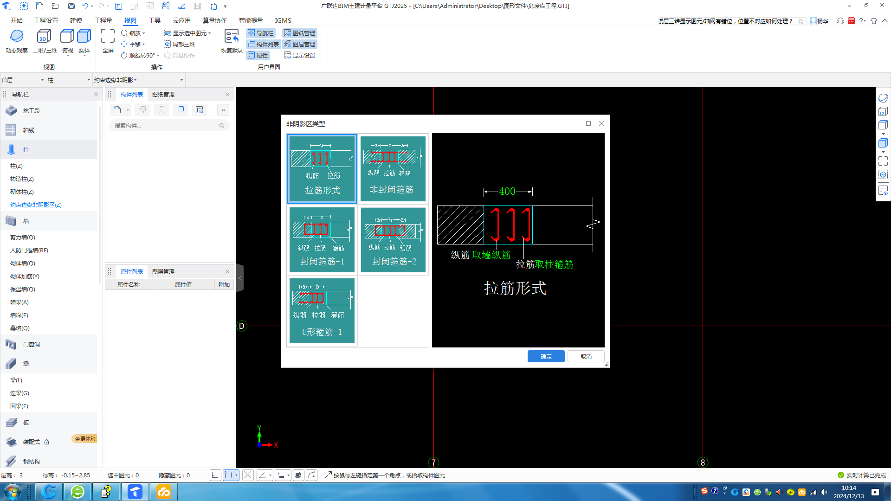Open the 建模 ribbon tab
The height and width of the screenshot is (501, 891).
coord(76,20)
